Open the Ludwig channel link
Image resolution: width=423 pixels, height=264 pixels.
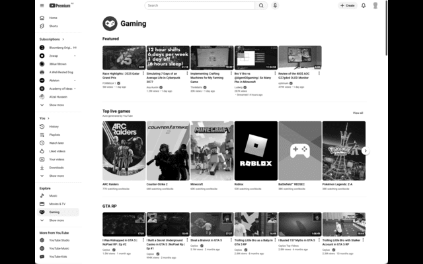[238, 87]
